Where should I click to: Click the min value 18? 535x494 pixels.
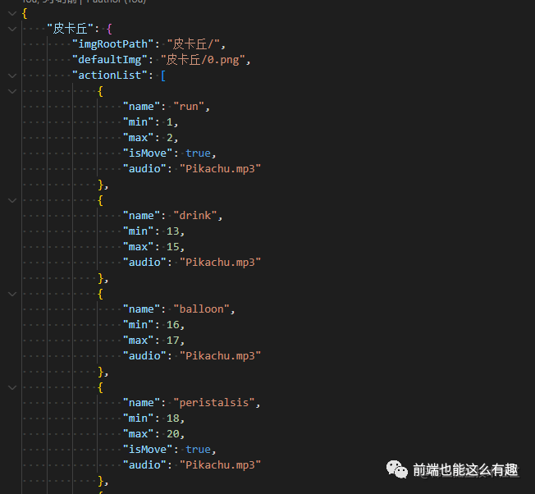pyautogui.click(x=172, y=419)
